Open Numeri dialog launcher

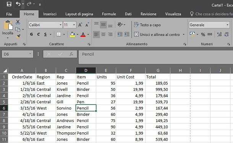(228, 44)
